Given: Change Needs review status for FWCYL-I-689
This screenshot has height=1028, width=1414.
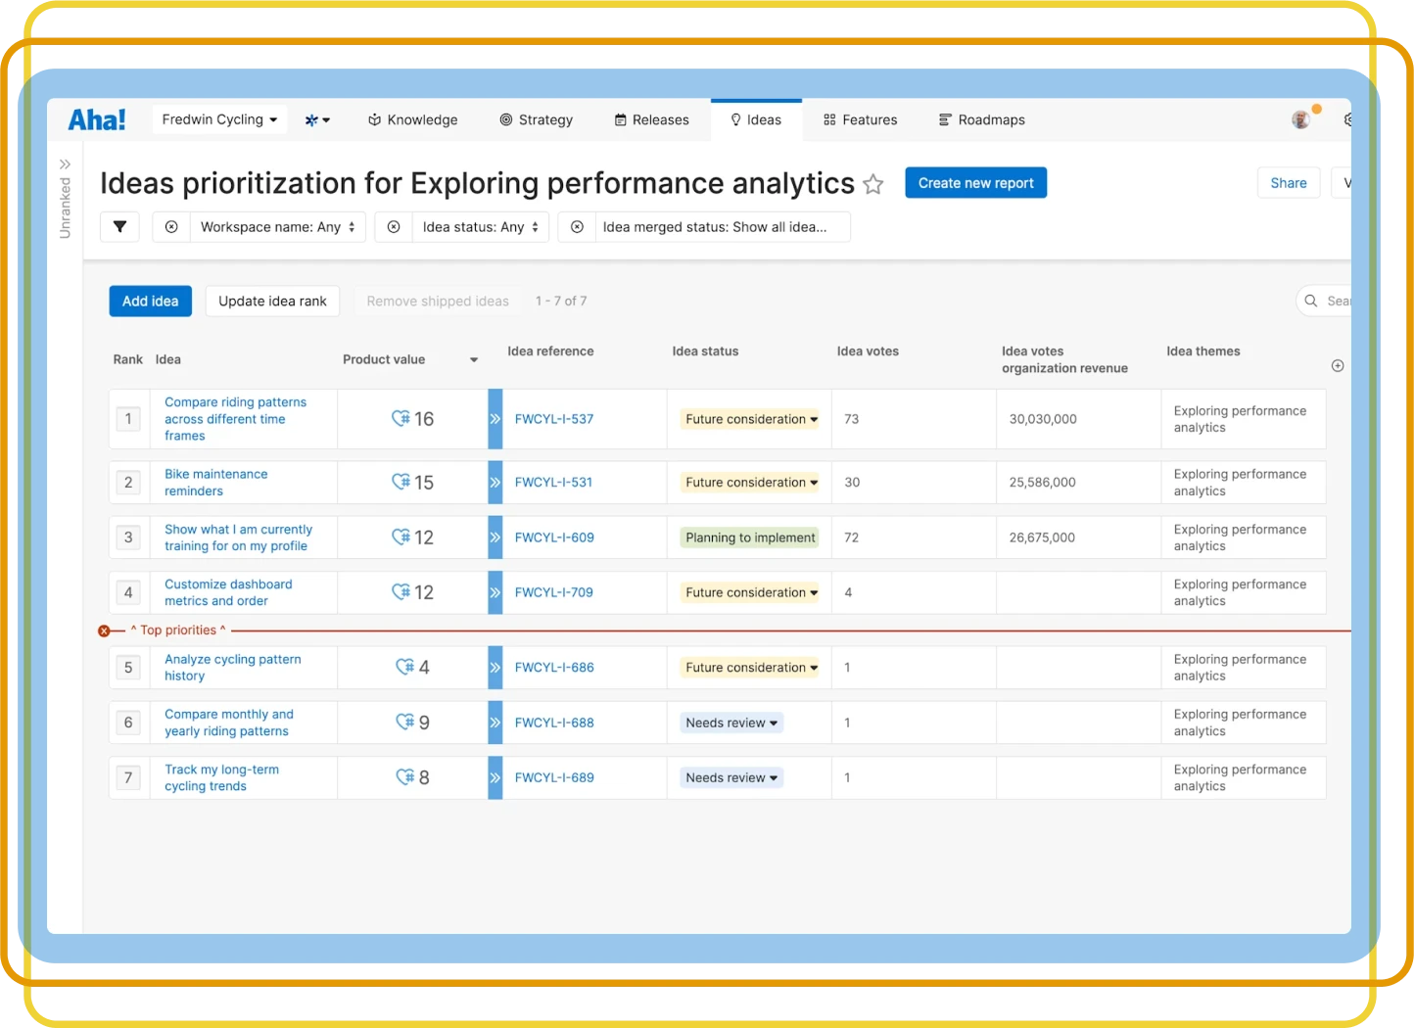Looking at the screenshot, I should tap(731, 777).
